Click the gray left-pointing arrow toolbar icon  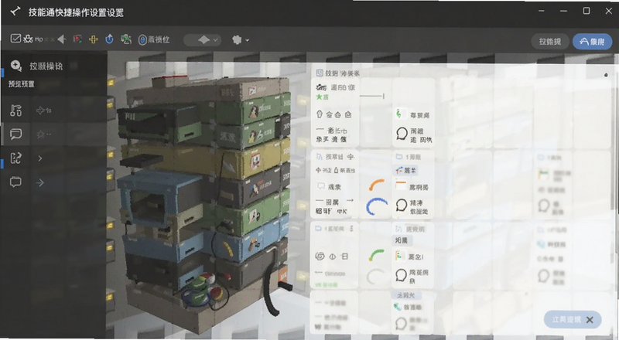(62, 39)
